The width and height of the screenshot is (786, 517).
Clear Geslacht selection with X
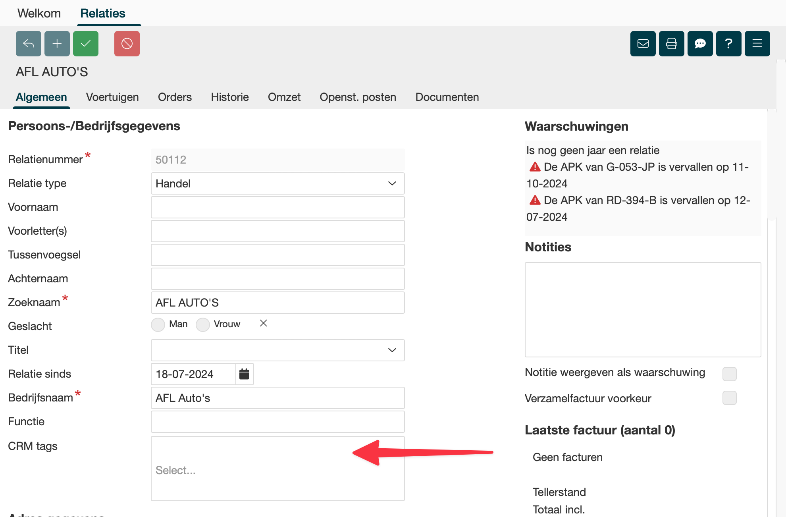[263, 324]
